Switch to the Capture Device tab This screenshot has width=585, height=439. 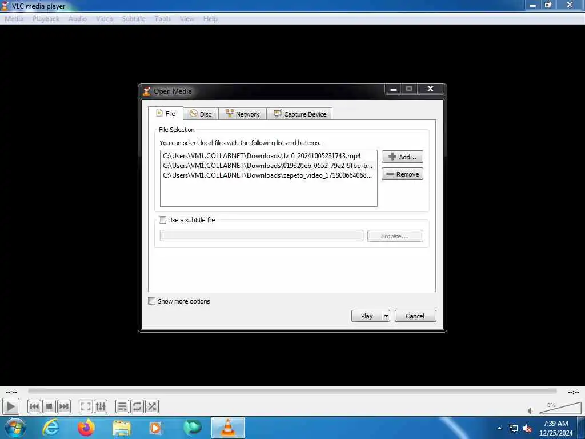tap(299, 114)
